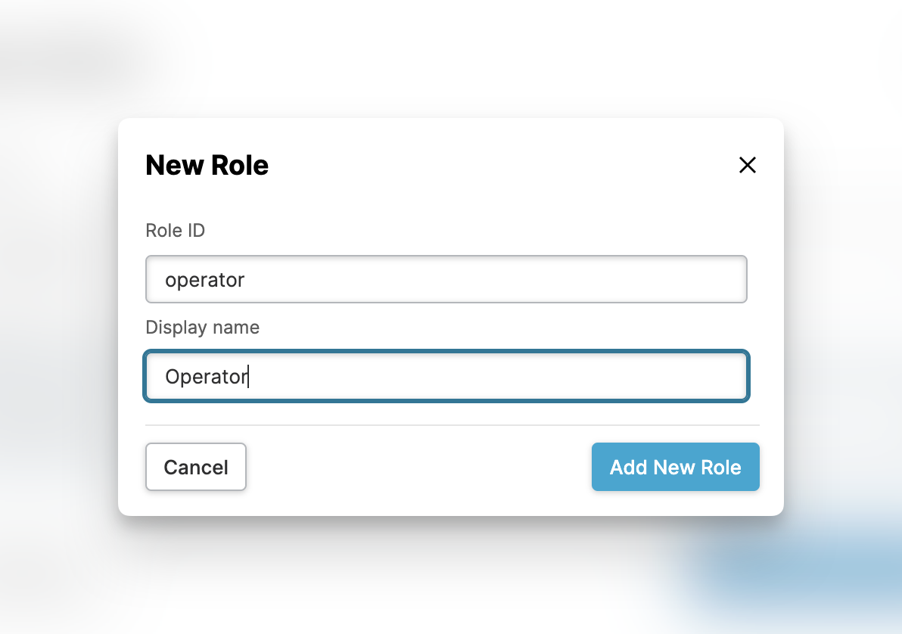Viewport: 902px width, 634px height.
Task: Click the empty space right of "Operator" text
Action: pos(499,376)
